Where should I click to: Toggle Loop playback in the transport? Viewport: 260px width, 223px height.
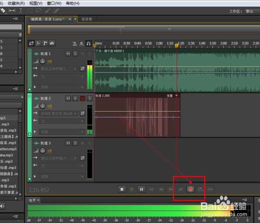200,189
